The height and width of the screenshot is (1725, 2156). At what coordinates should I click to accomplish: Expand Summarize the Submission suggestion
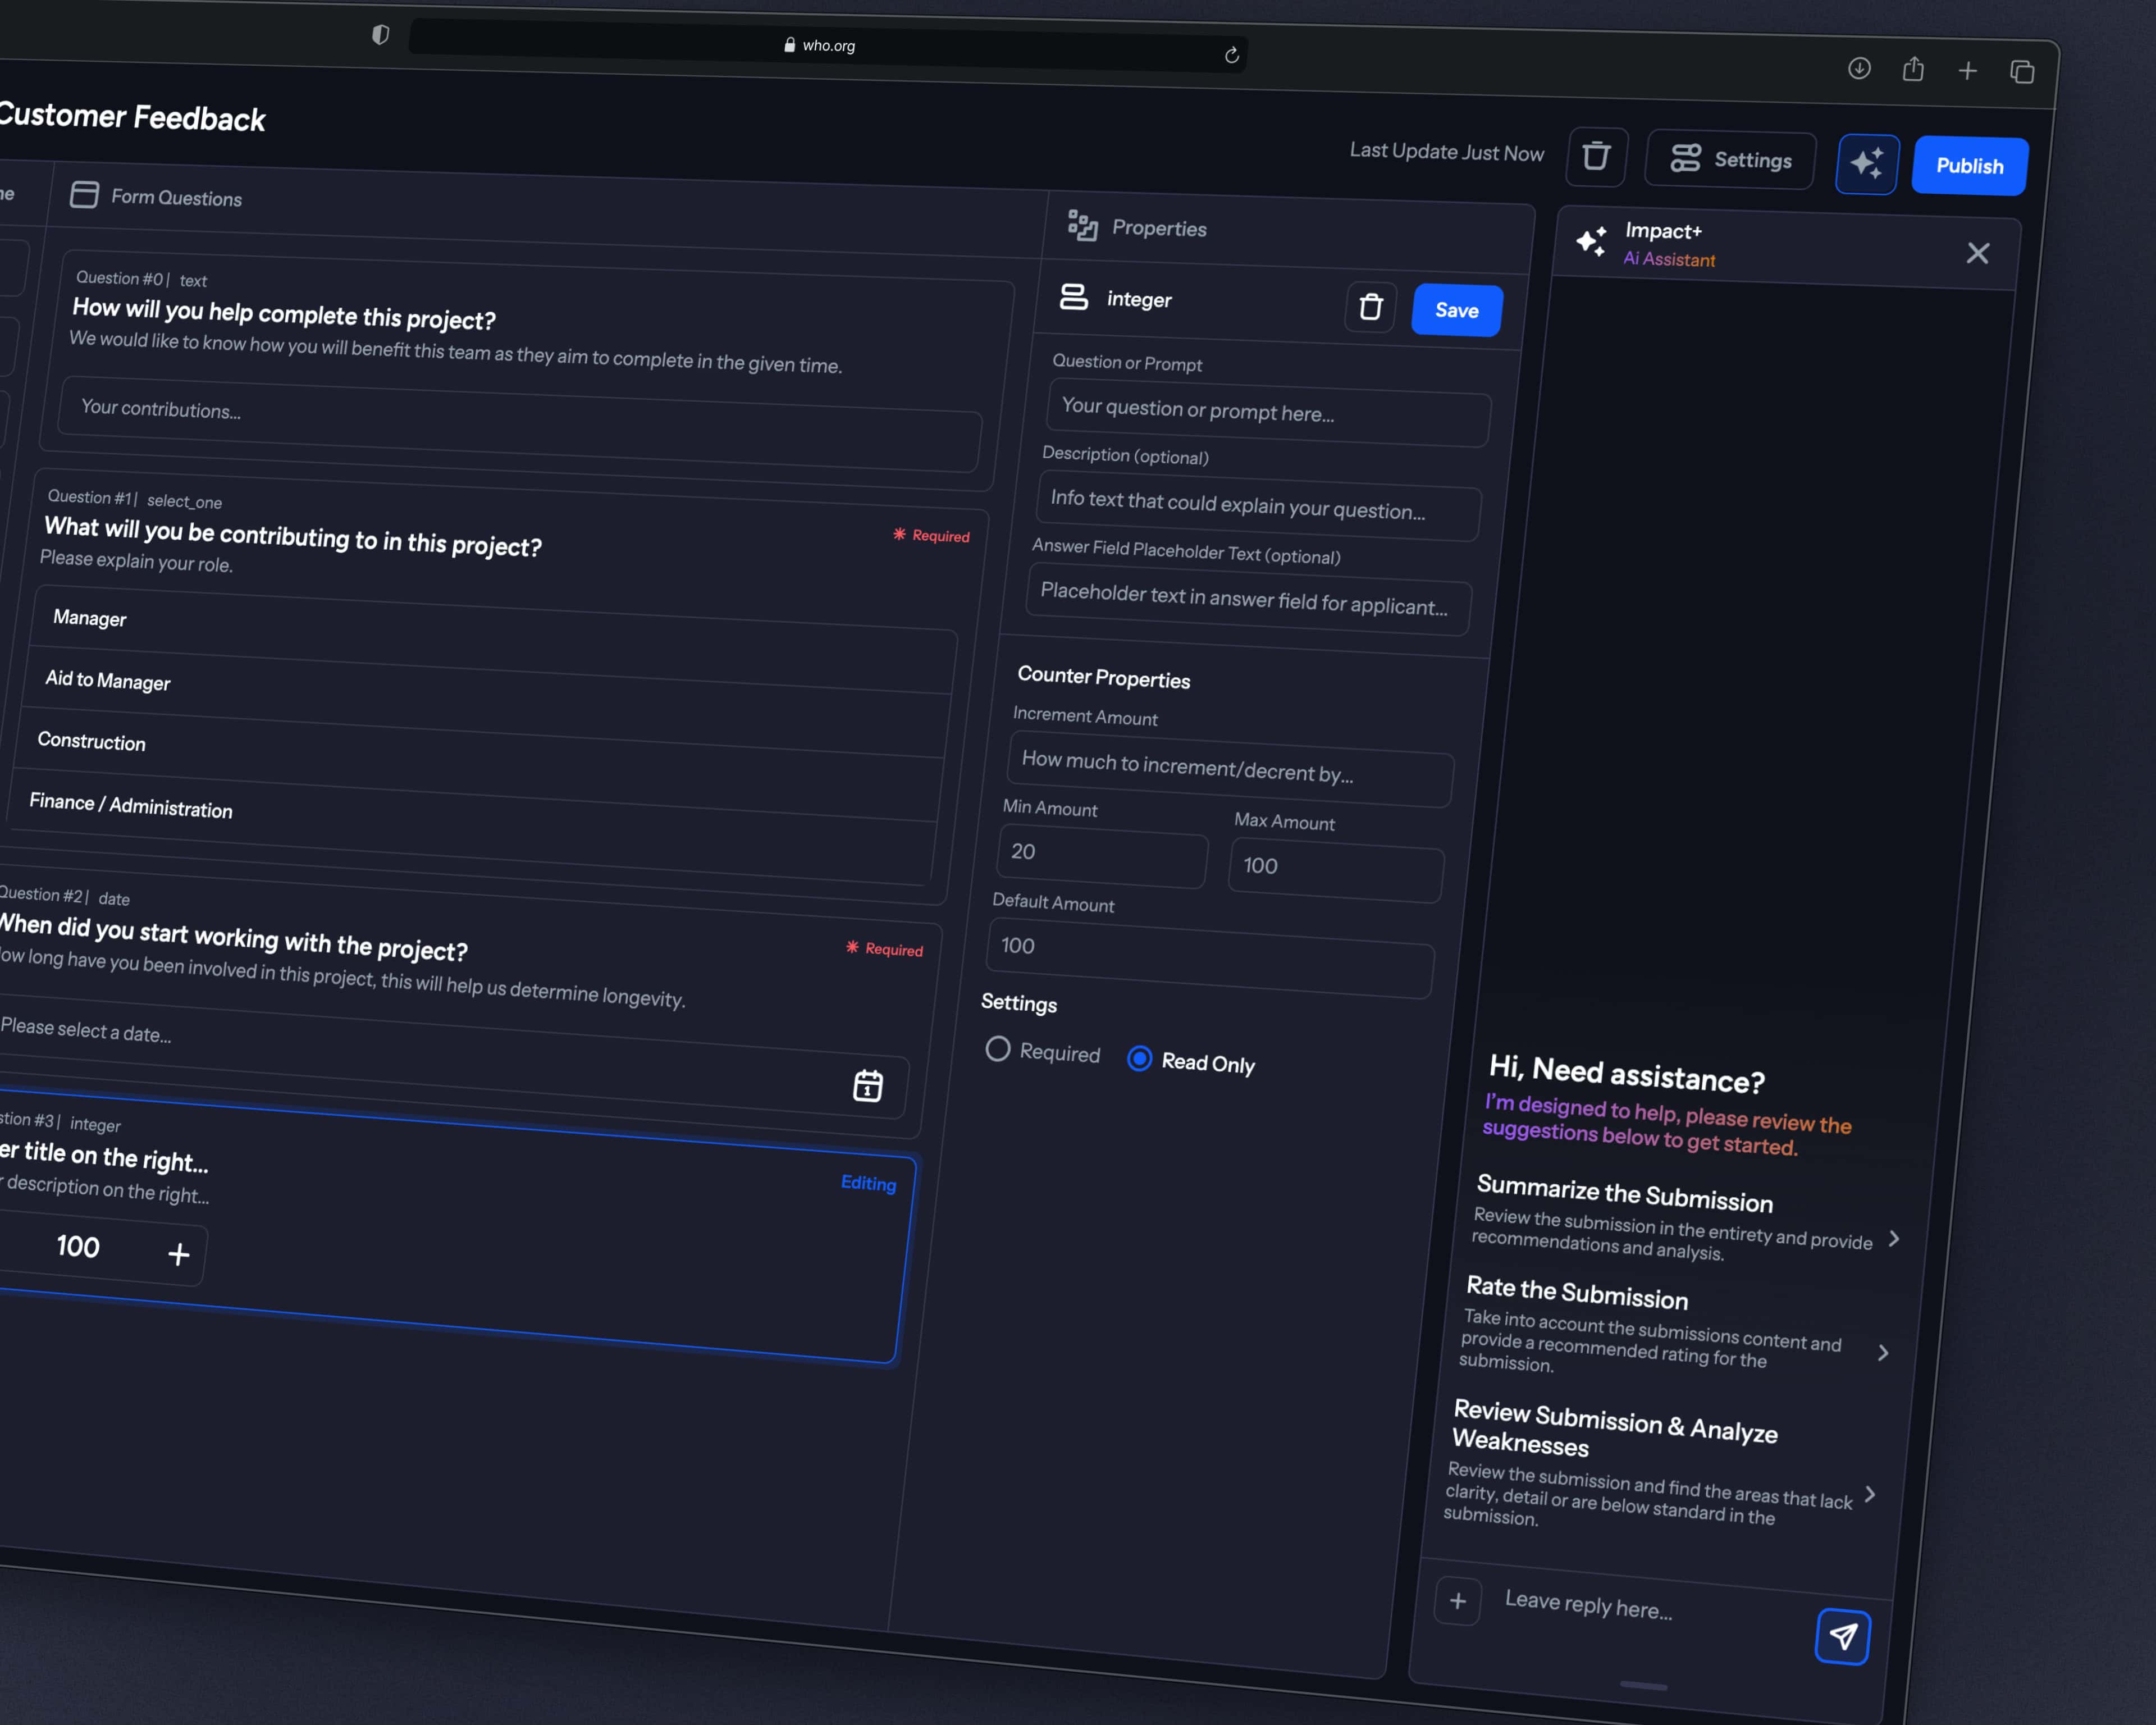click(x=1893, y=1239)
